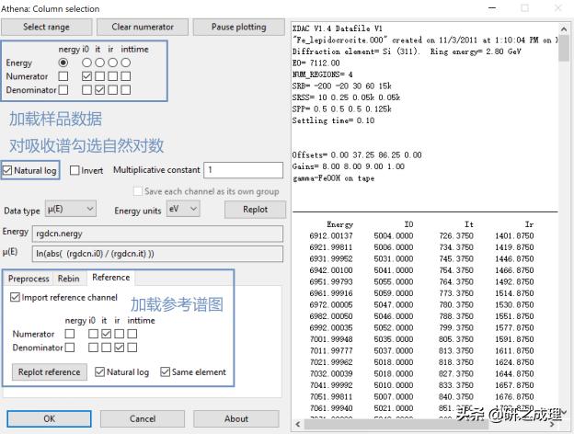This screenshot has height=434, width=574.
Task: Check Numerator checkbox for ir column
Action: click(x=113, y=76)
